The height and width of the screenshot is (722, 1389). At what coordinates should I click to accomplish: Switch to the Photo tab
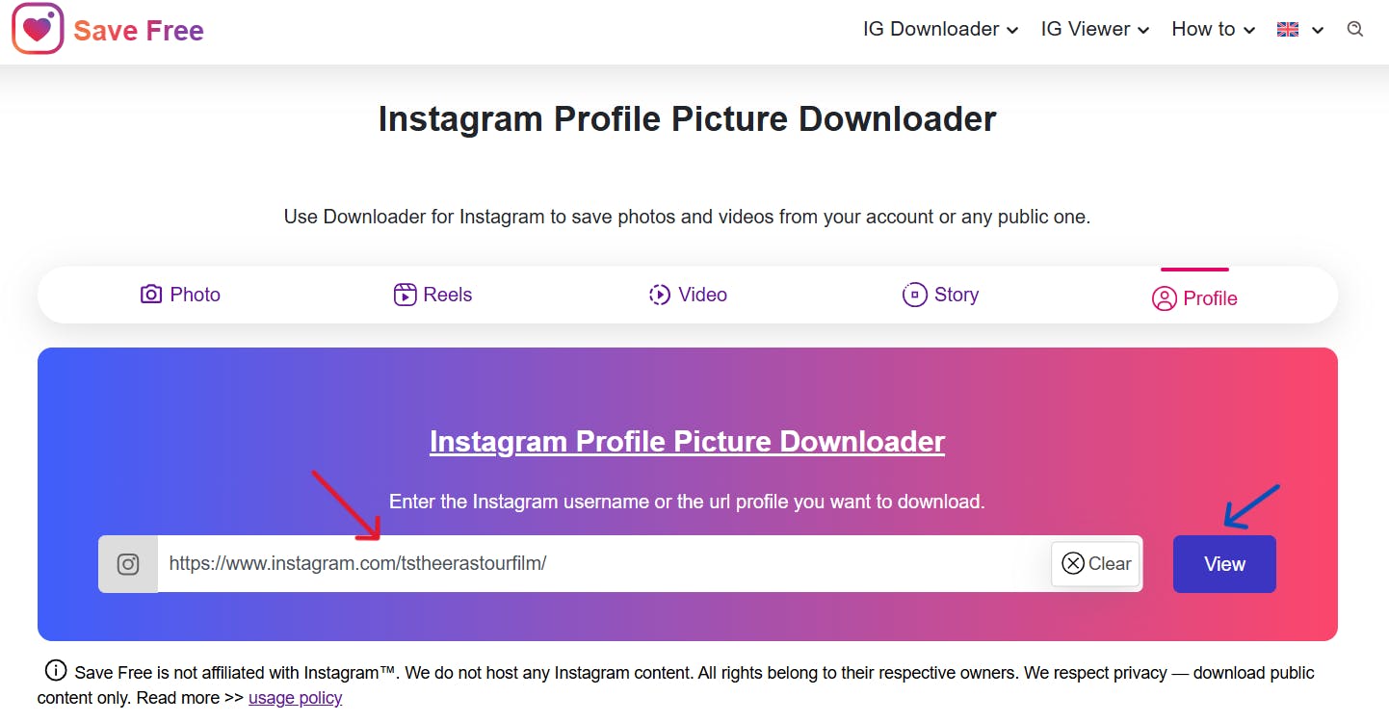click(181, 295)
